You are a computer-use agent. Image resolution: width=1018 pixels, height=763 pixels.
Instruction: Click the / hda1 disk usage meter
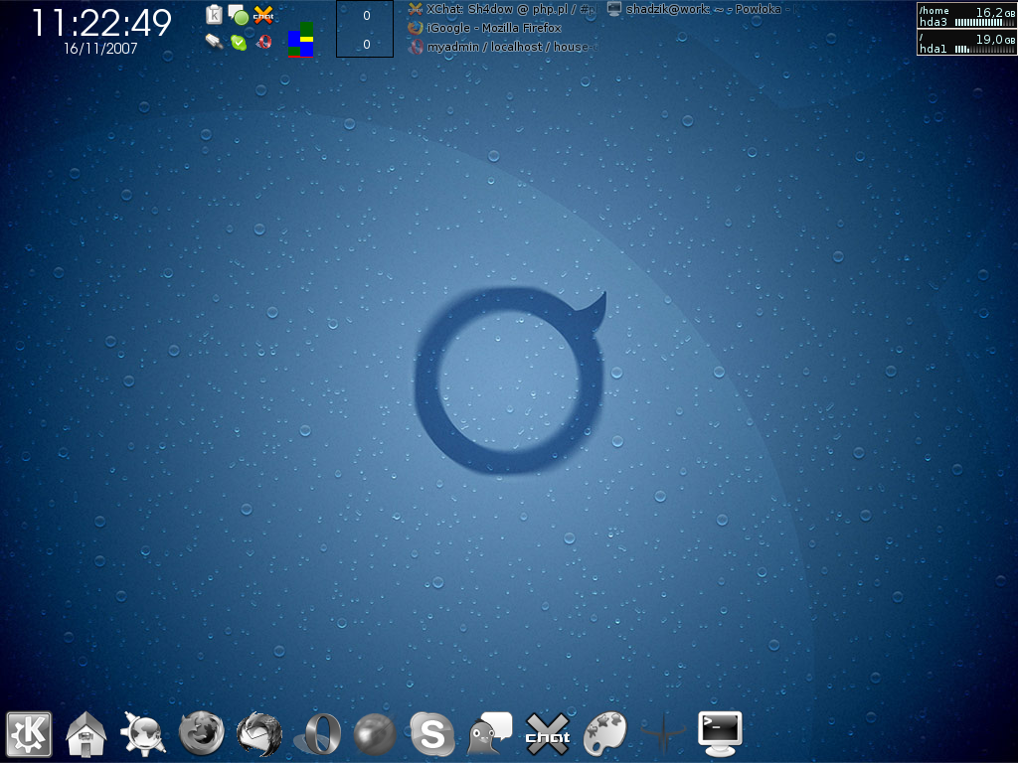coord(966,43)
